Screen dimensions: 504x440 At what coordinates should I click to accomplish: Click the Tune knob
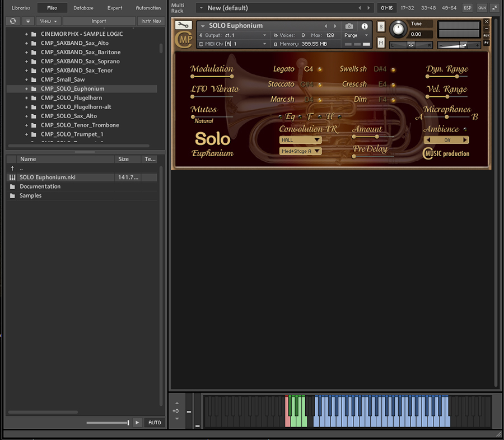click(398, 29)
